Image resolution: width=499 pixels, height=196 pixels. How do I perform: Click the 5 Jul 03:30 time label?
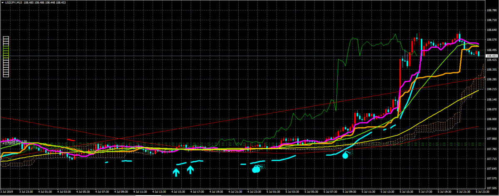[292, 192]
